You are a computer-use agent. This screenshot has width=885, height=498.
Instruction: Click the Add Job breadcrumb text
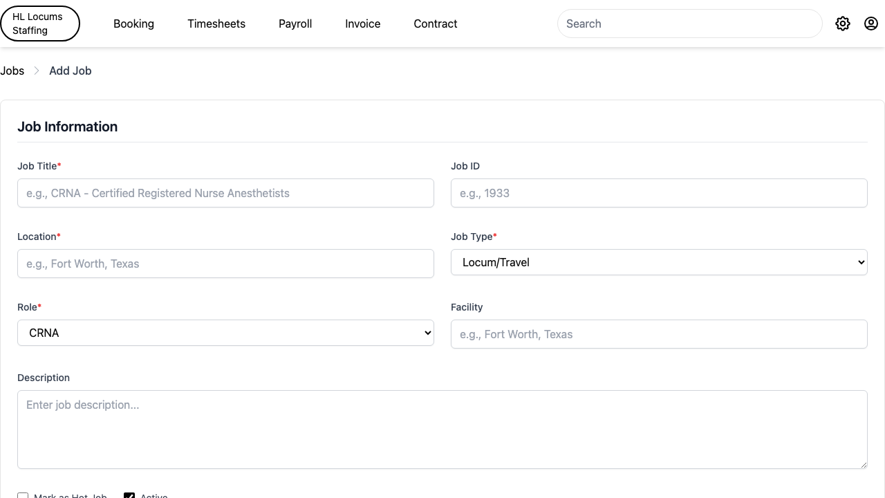coord(71,71)
